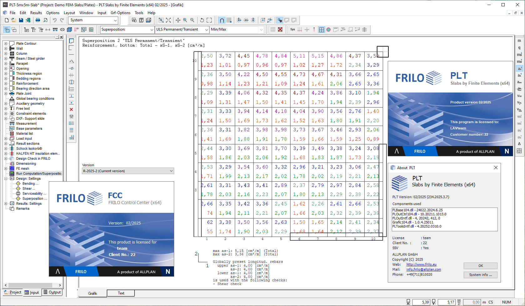Select the Zoom In magnifier tool
Image resolution: width=525 pixels, height=306 pixels.
point(185,20)
